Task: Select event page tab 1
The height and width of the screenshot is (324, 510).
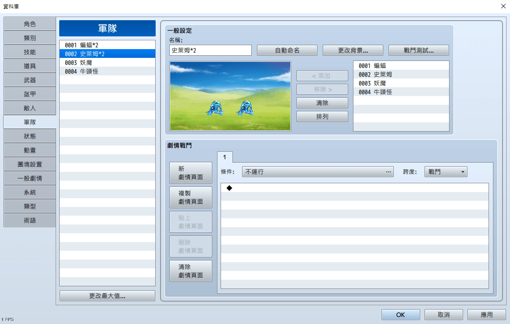Action: (x=225, y=157)
